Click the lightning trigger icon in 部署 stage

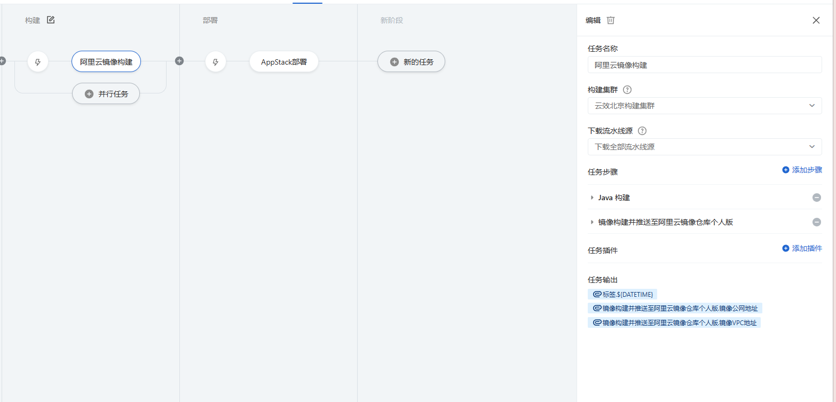click(x=216, y=62)
